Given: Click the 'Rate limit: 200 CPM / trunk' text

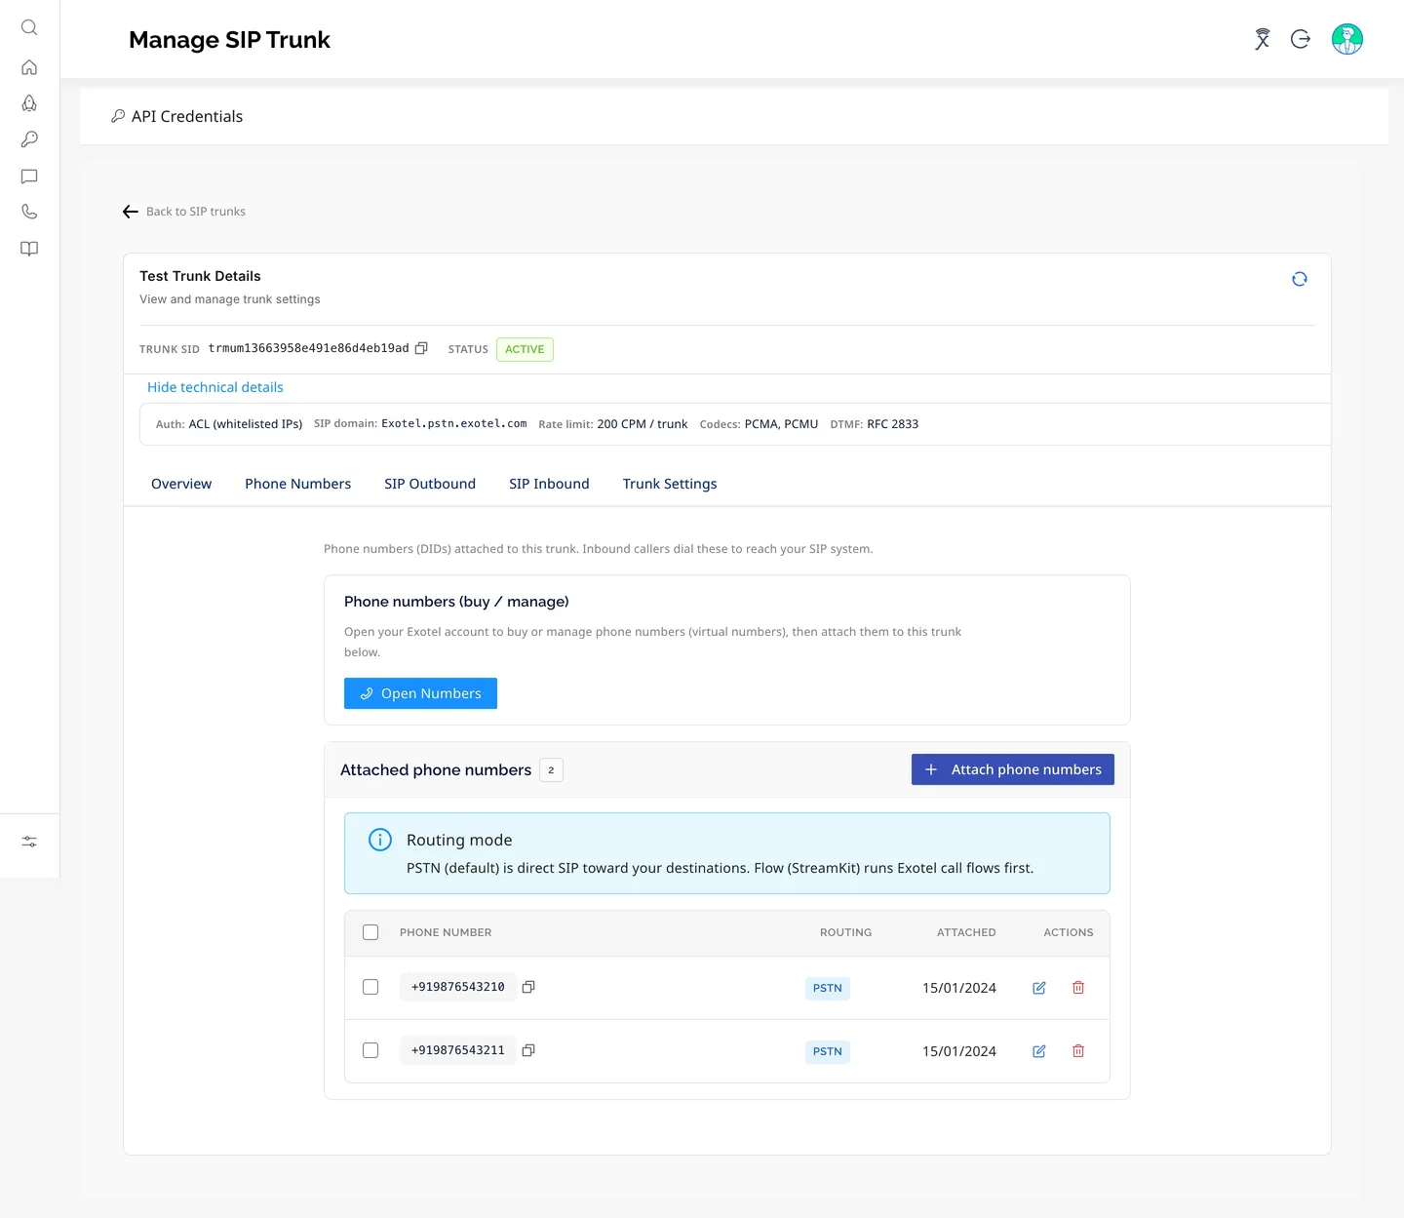Looking at the screenshot, I should coord(613,424).
